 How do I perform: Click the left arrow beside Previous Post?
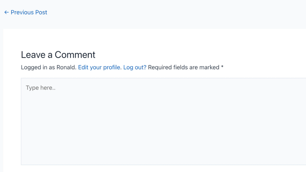(6, 12)
